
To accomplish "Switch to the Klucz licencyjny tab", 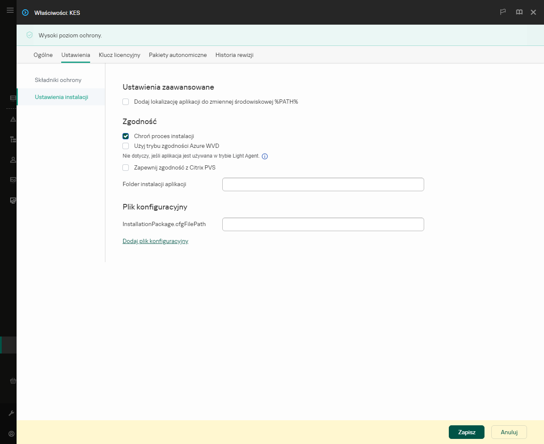I will pyautogui.click(x=119, y=55).
